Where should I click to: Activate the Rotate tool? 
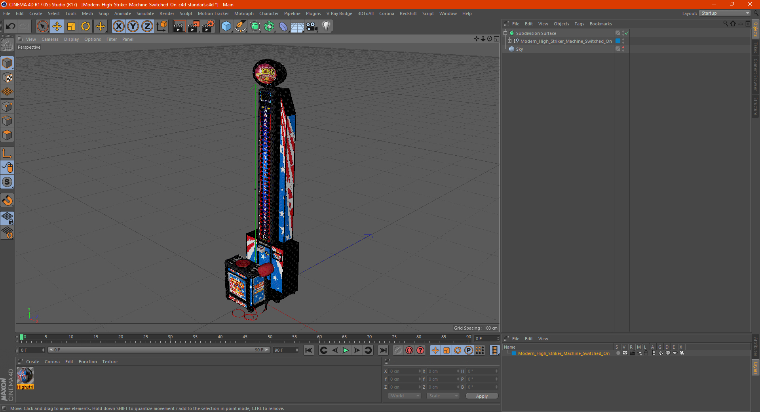[85, 27]
